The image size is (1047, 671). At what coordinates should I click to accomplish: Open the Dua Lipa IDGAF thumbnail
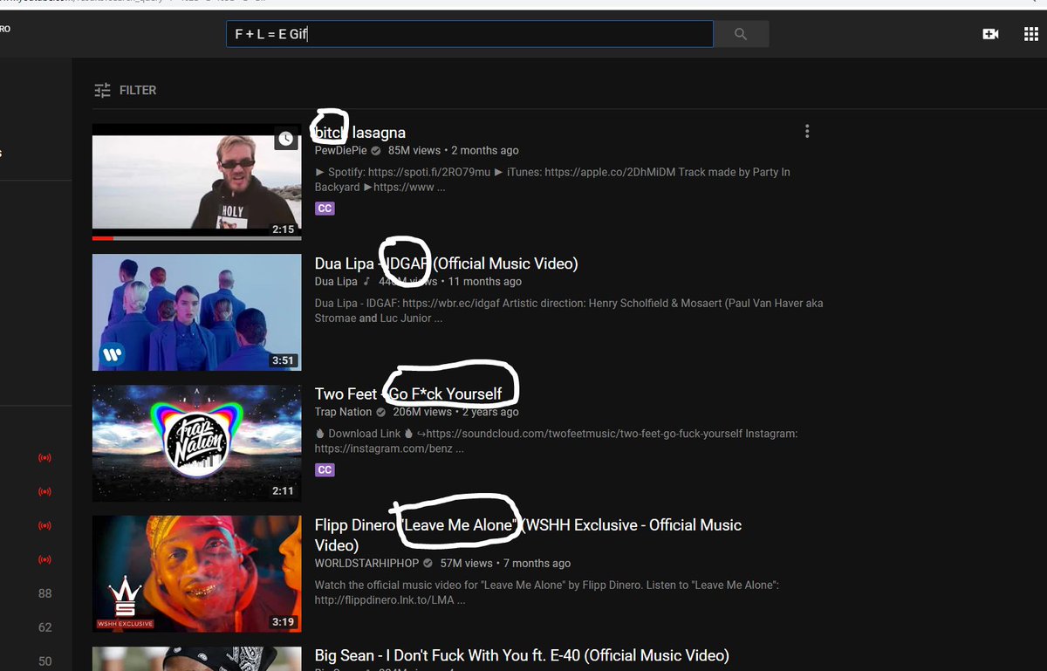[x=196, y=312]
